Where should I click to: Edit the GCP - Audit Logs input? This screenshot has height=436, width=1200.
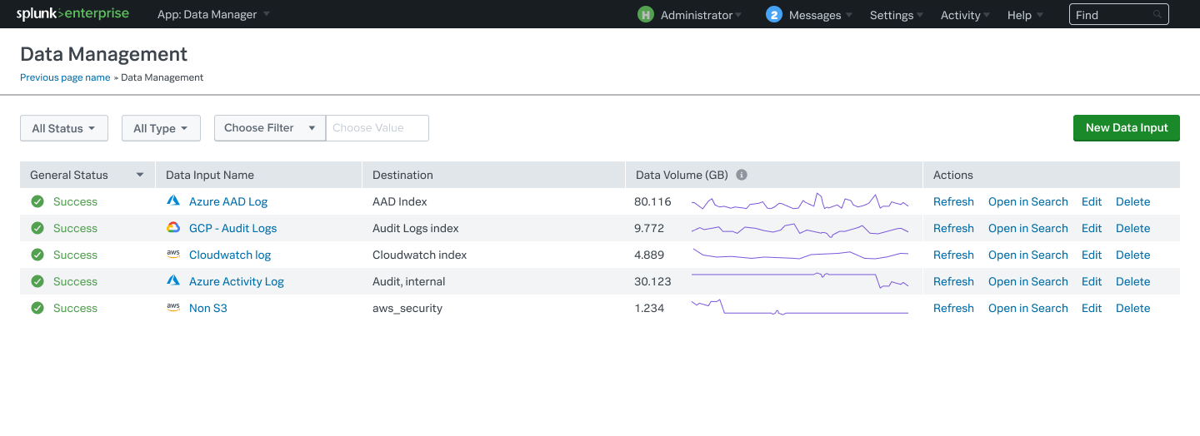(x=1092, y=228)
